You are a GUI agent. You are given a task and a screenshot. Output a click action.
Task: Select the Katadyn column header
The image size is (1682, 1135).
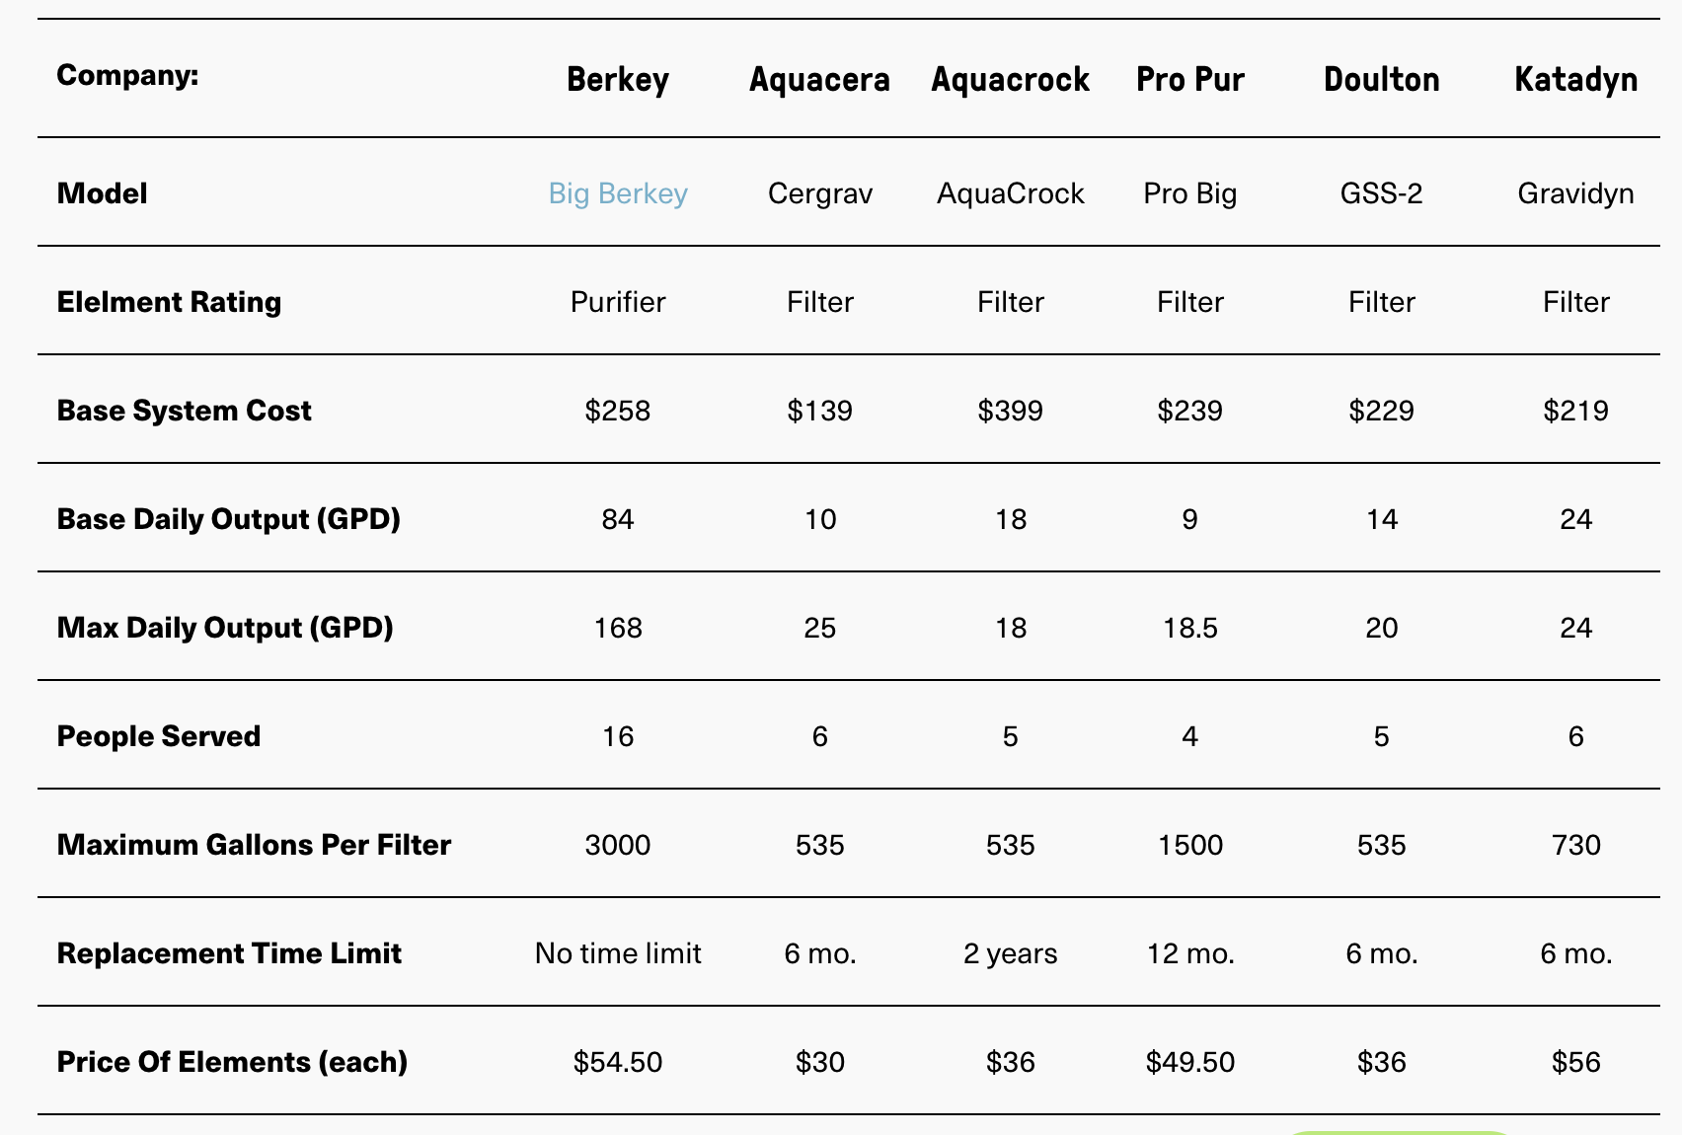(1575, 79)
